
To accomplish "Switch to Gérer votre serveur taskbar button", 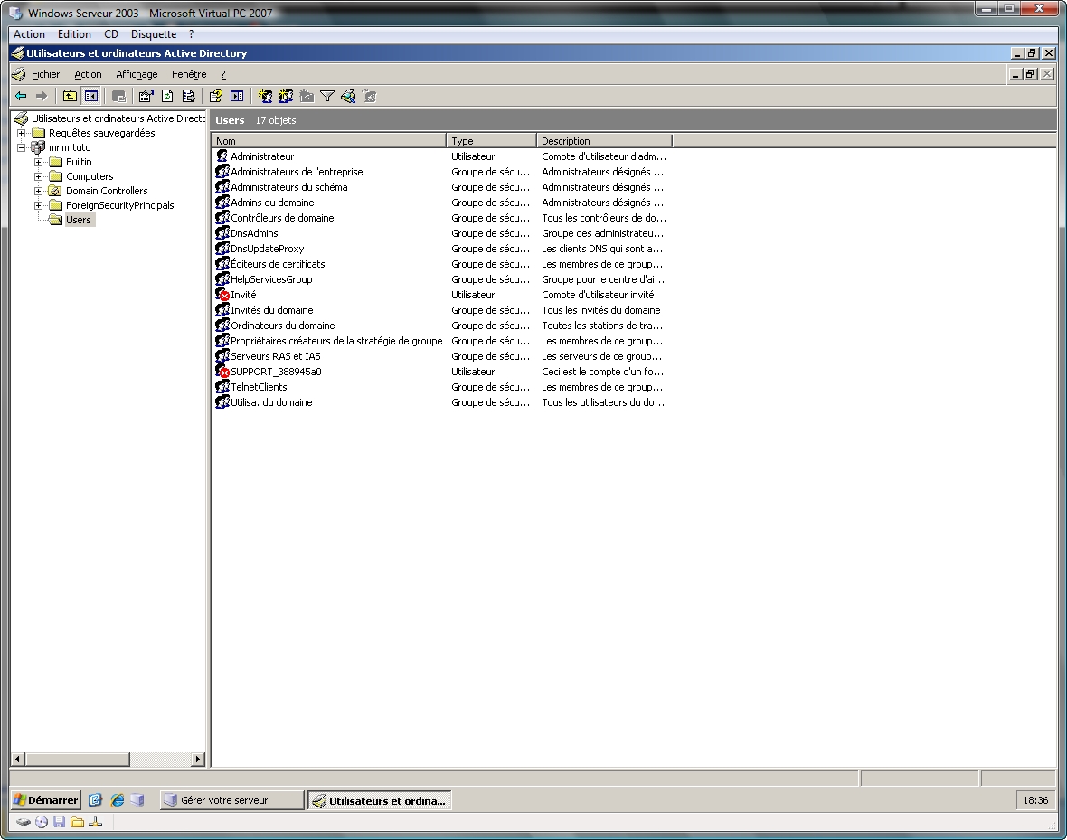I will click(232, 800).
